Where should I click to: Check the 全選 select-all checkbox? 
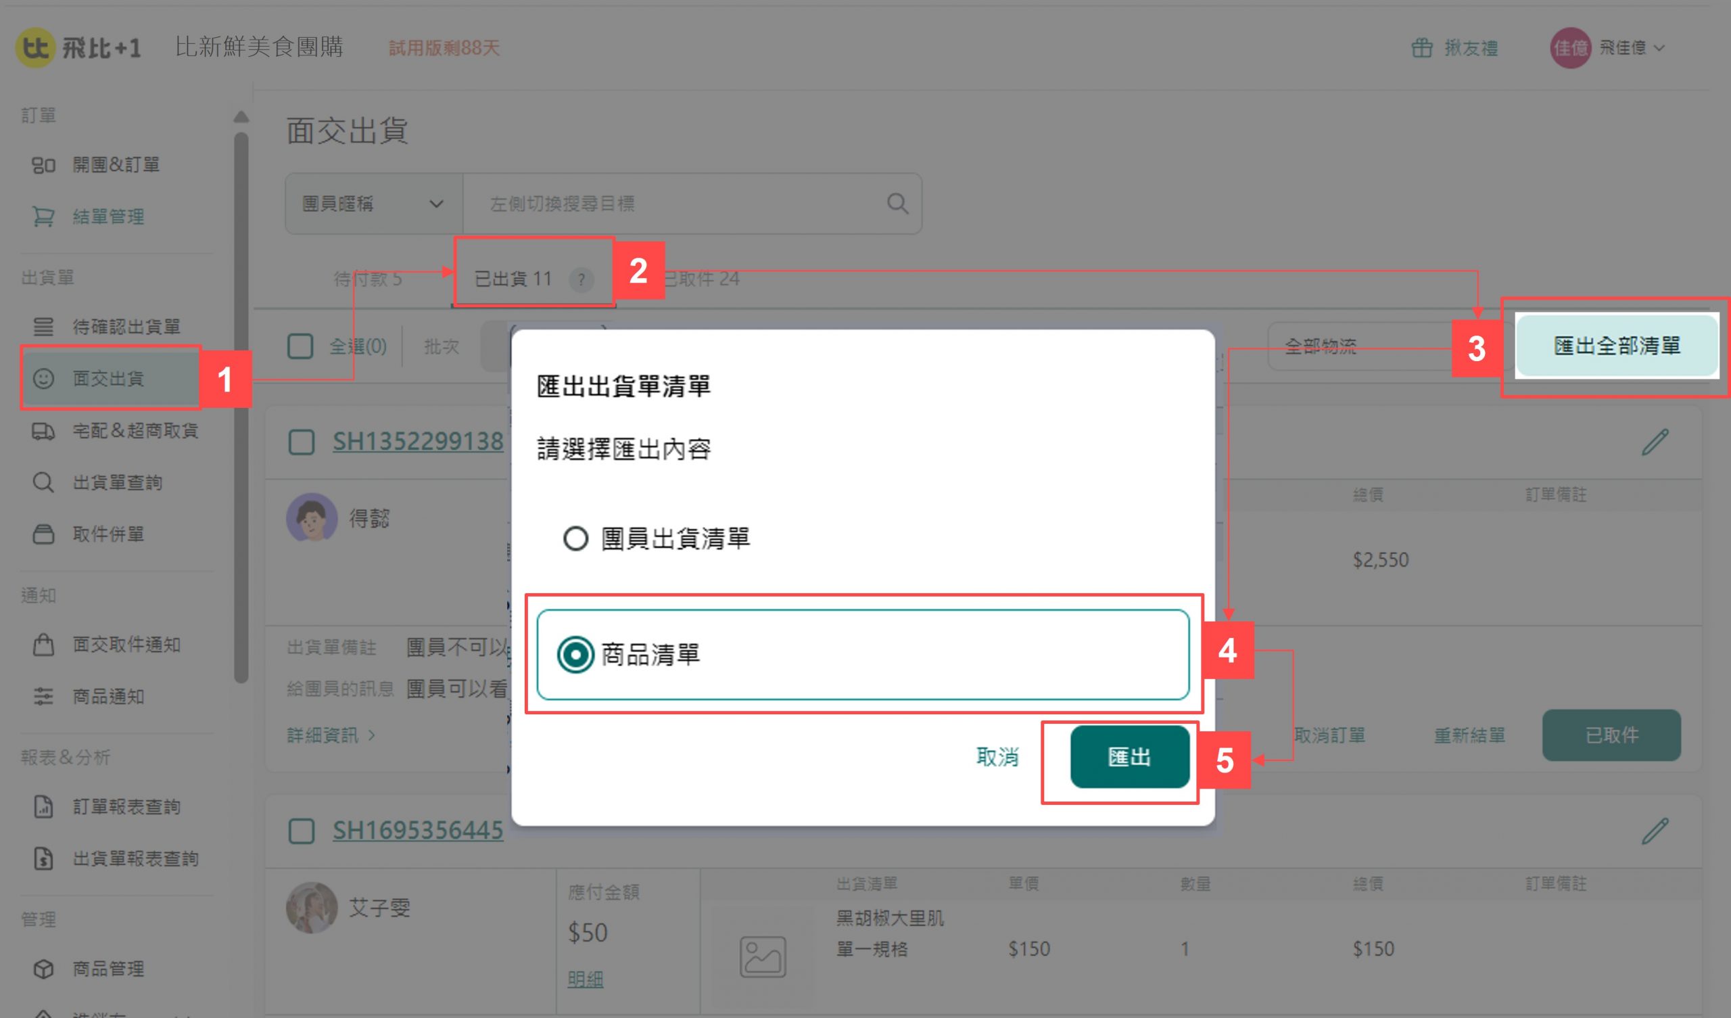pyautogui.click(x=300, y=346)
